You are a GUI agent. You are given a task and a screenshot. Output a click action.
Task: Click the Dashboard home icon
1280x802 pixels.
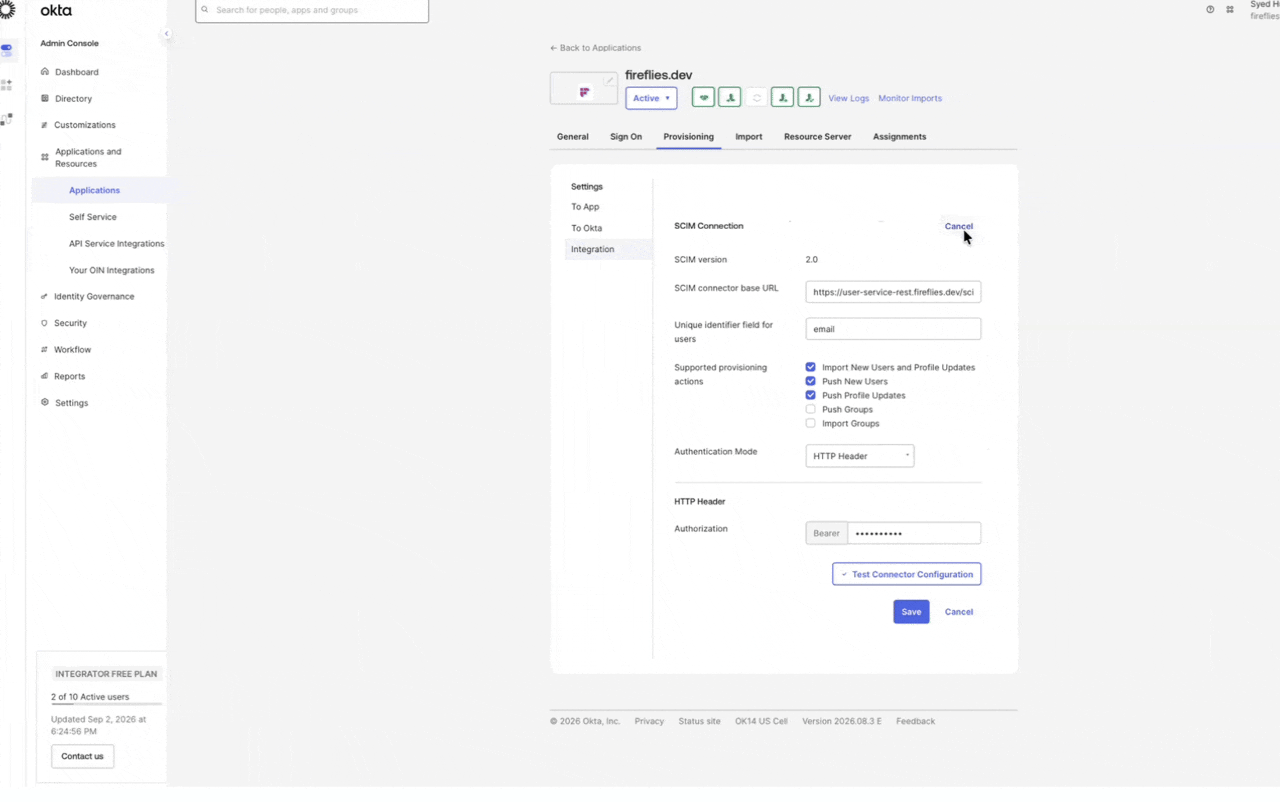[45, 72]
